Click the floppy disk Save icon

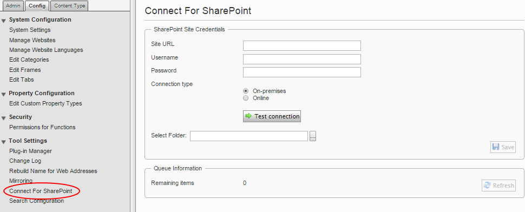coord(496,147)
